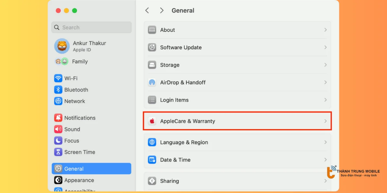Screen dimensions: 387x193
Task: Open Screen Time hourglass icon
Action: click(58, 152)
